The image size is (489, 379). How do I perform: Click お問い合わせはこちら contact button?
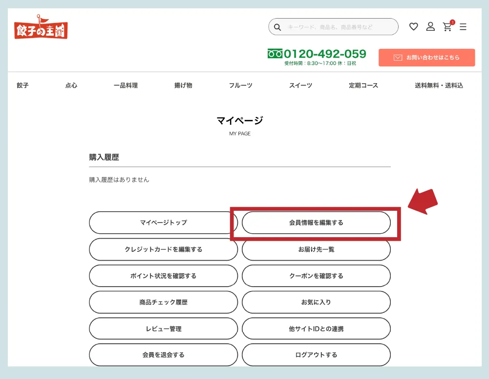coord(426,57)
